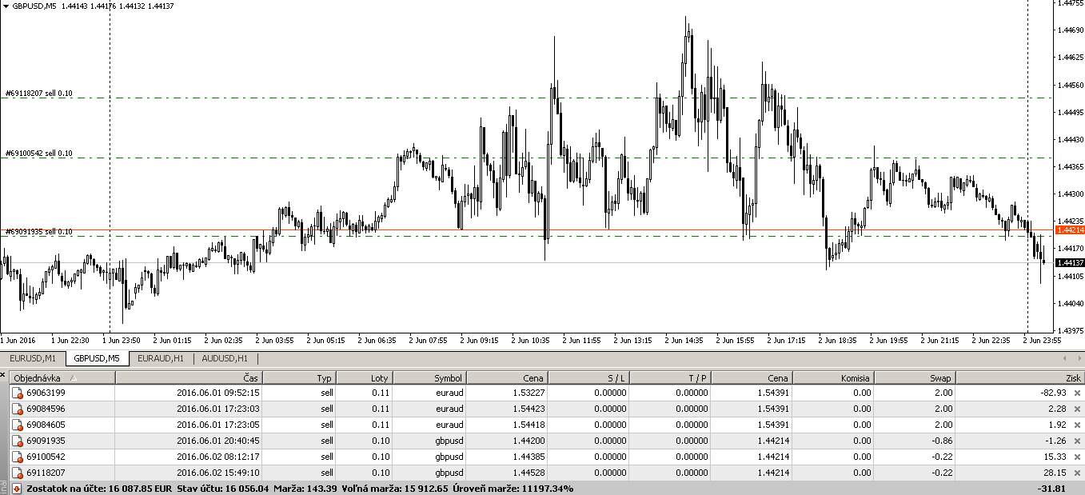Image resolution: width=1085 pixels, height=495 pixels.
Task: Click order number 69084605
Action: [46, 425]
